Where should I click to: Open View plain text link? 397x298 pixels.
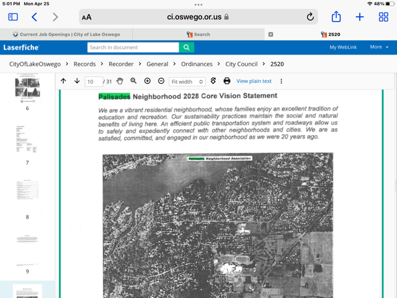click(x=254, y=81)
